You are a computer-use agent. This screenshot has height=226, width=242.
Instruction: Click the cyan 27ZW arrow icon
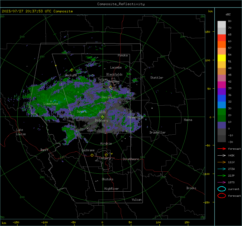(222, 169)
